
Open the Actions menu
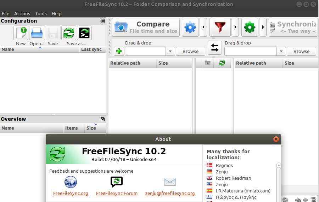tap(22, 13)
